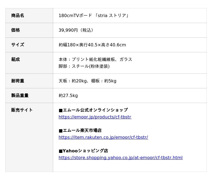Click the 脚部:スチール(粉体塗装) line
Viewport: 217px width, 180px height.
84,66
